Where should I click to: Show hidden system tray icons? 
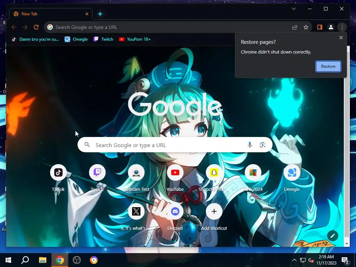[294, 260]
